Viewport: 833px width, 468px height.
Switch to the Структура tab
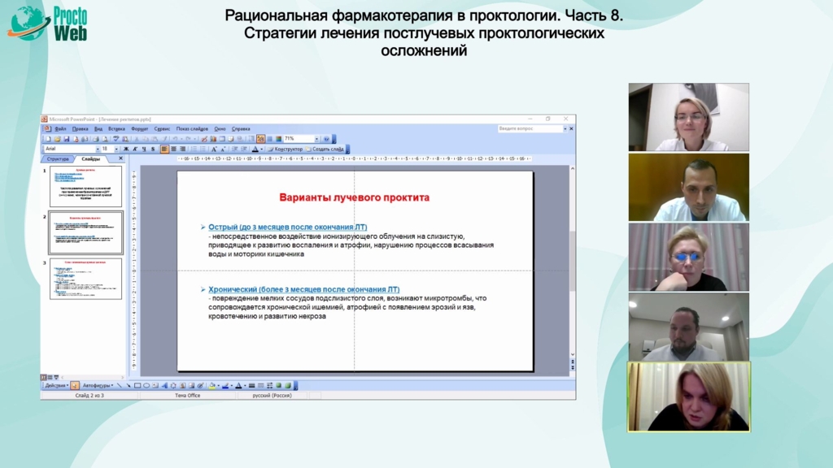point(58,159)
